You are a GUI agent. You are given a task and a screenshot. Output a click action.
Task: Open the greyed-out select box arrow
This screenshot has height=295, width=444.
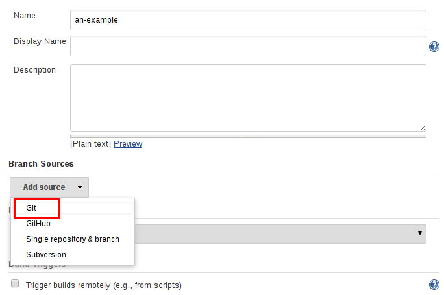[x=420, y=233]
